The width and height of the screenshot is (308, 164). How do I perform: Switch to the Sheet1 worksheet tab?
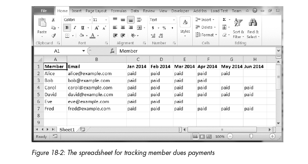(67, 130)
